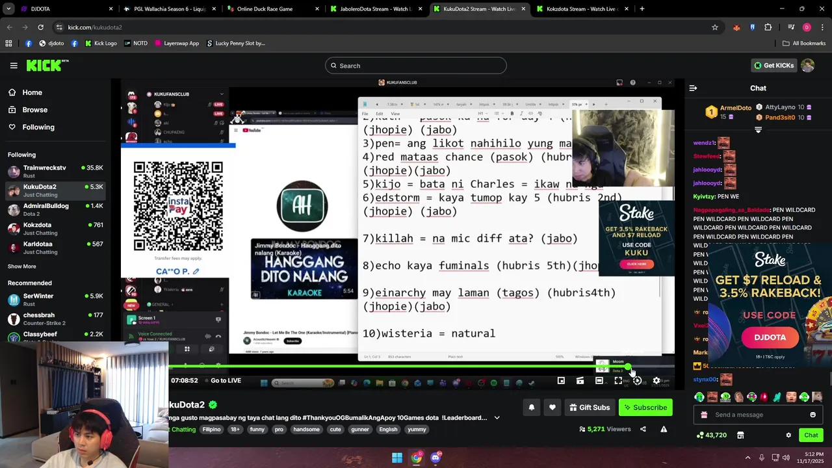Share the stream via share icon
The image size is (832, 468).
pyautogui.click(x=643, y=429)
